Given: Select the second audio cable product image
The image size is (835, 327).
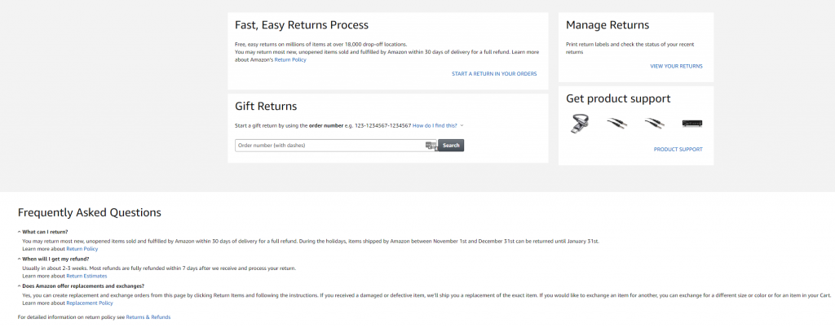Looking at the screenshot, I should pyautogui.click(x=655, y=123).
